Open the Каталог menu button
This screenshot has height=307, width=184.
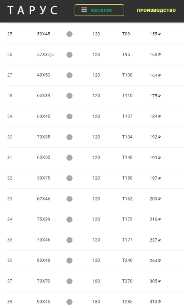pos(99,10)
